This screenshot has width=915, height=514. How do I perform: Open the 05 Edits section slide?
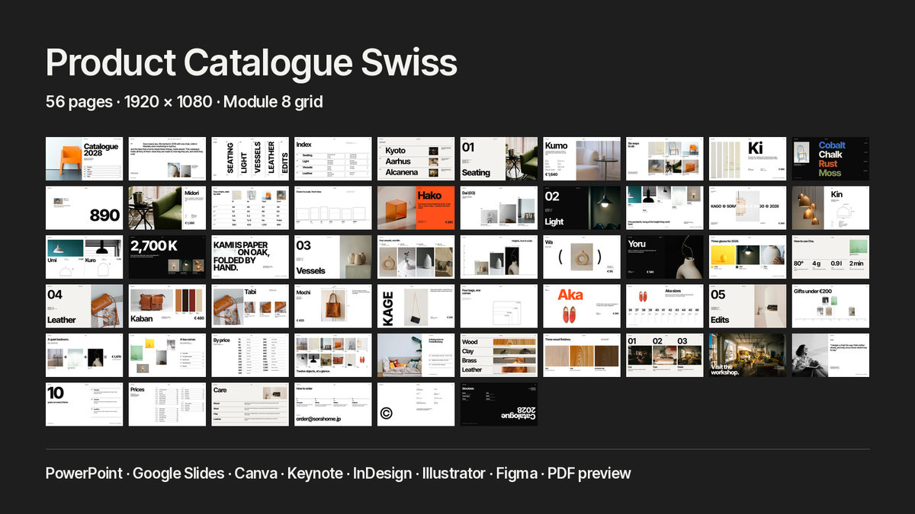click(x=748, y=306)
